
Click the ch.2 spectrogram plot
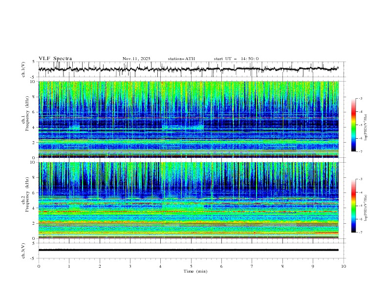pos(189,200)
